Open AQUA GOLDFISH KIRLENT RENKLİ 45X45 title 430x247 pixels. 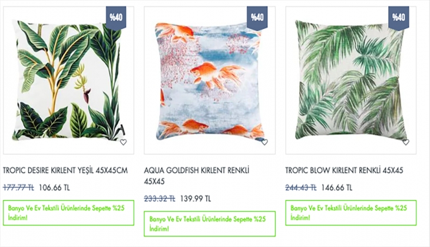[197, 176]
